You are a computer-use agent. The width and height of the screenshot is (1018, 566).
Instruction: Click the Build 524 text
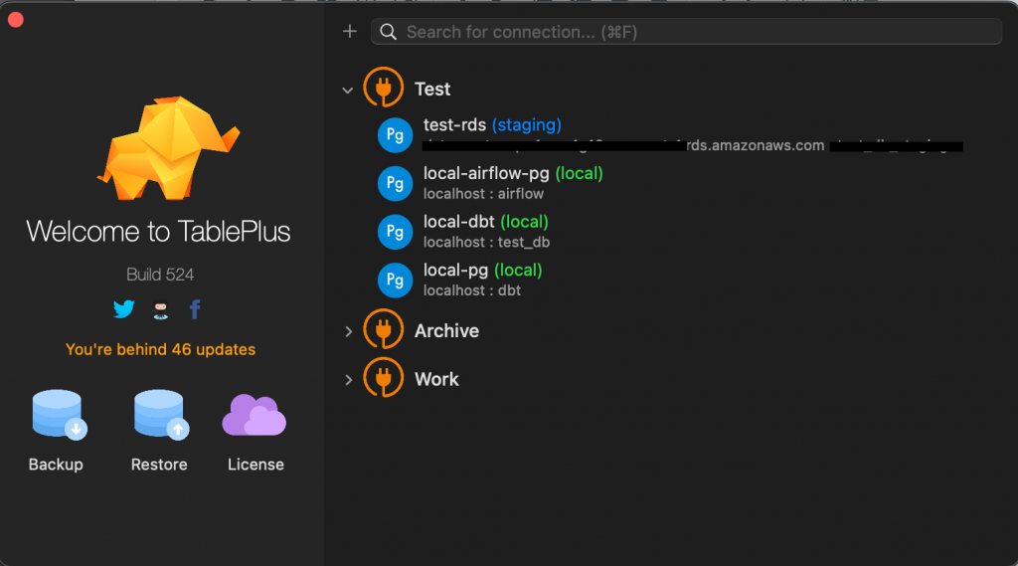click(160, 275)
